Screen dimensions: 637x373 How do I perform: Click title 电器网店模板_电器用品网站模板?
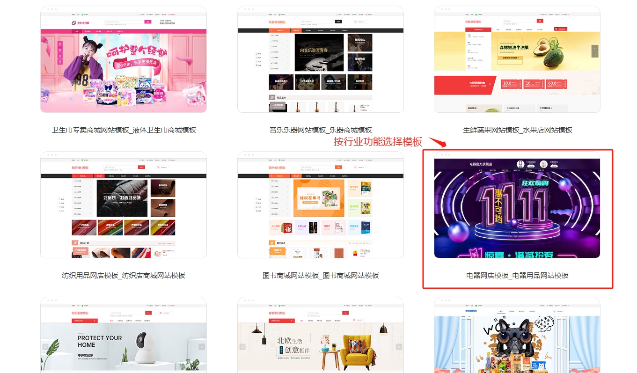[518, 276]
